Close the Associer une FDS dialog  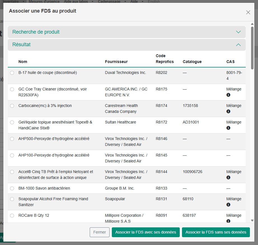(x=248, y=12)
